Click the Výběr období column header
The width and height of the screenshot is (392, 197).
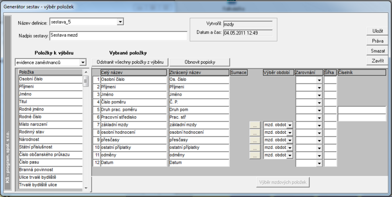point(278,73)
